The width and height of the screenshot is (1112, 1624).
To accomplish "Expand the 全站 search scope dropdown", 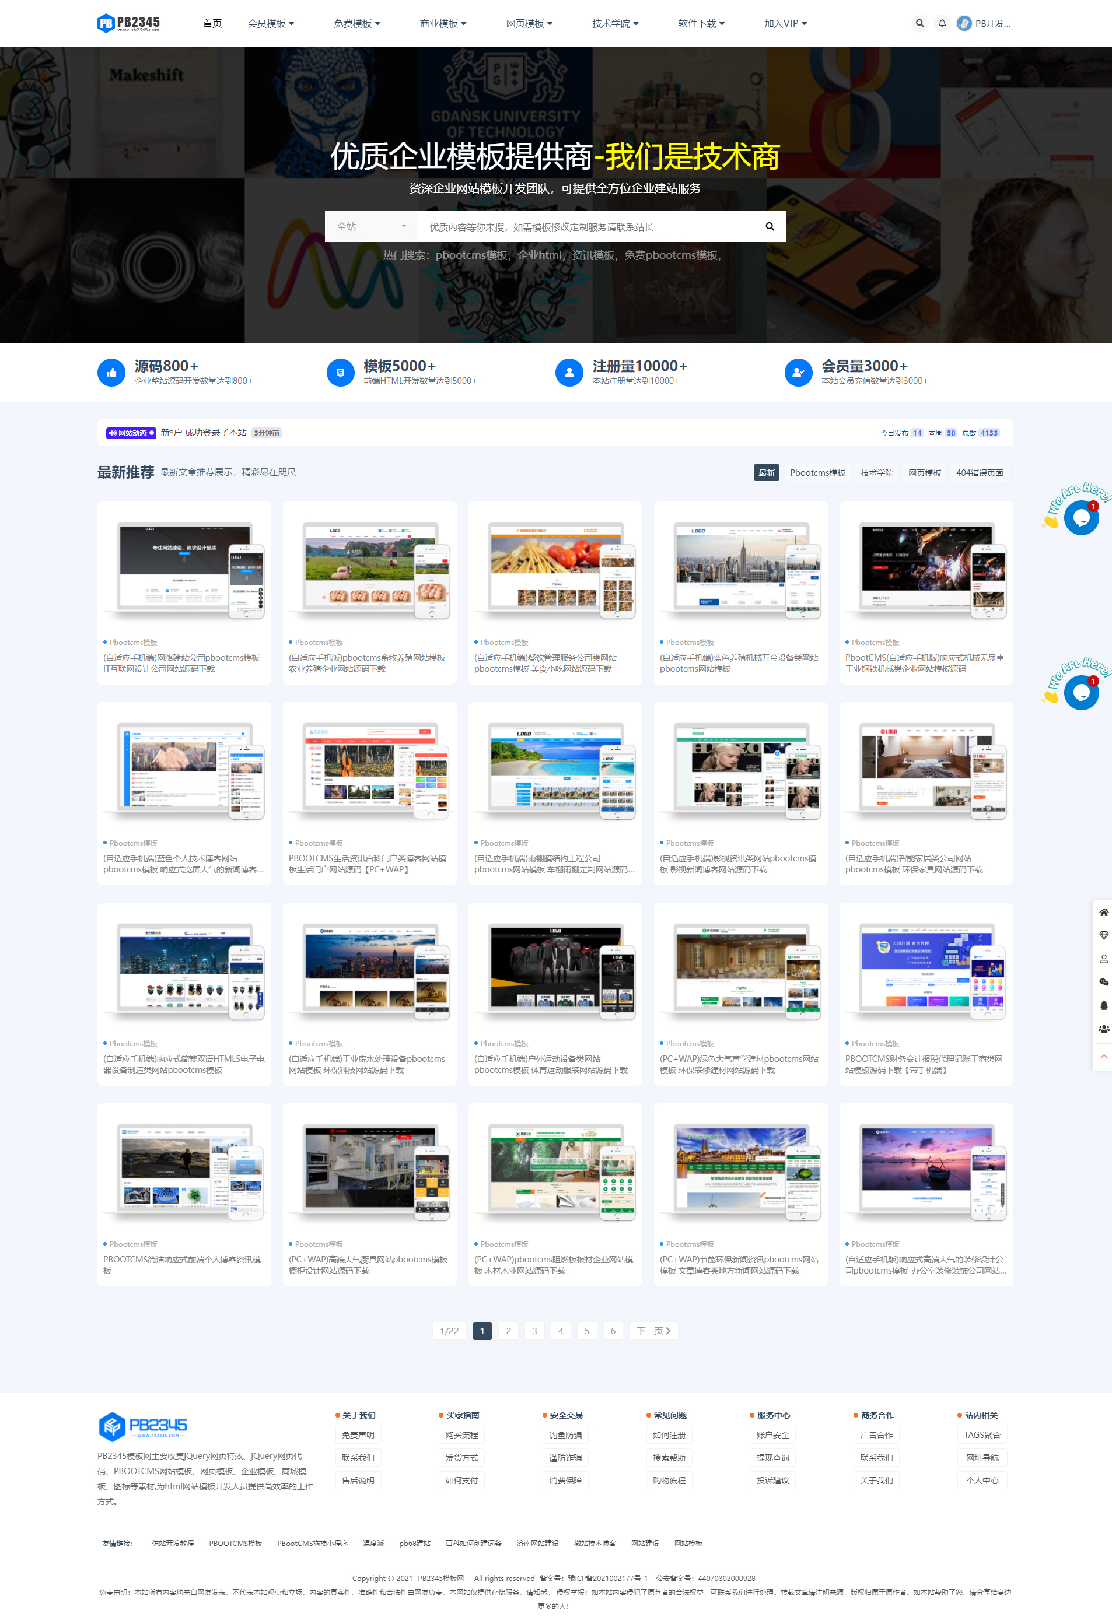I will pyautogui.click(x=371, y=226).
